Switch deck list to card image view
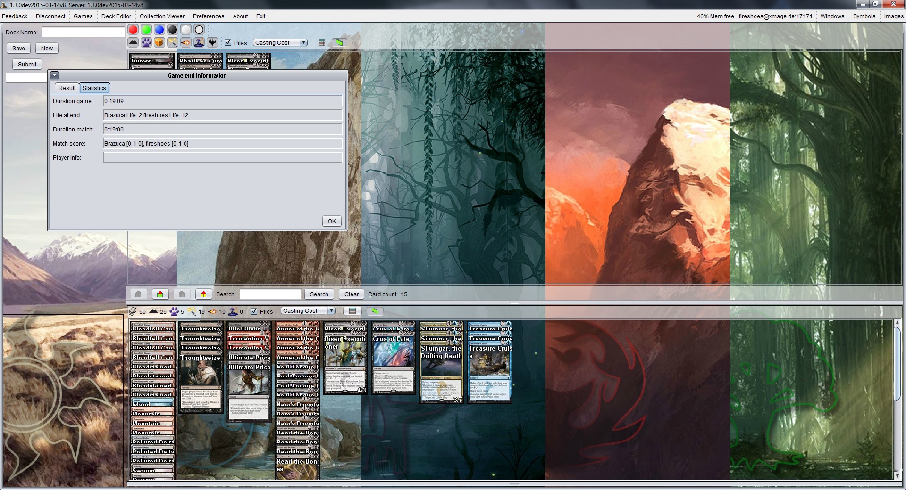Viewport: 906px width, 490px height. coord(375,311)
